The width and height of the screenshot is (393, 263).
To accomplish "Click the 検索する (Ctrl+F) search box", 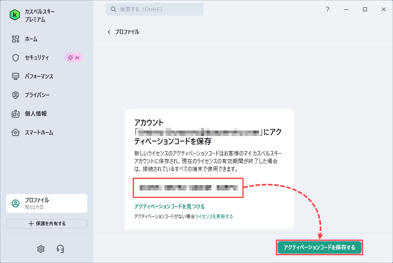I will point(154,9).
